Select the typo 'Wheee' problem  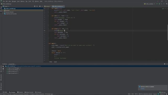click(x=13, y=70)
